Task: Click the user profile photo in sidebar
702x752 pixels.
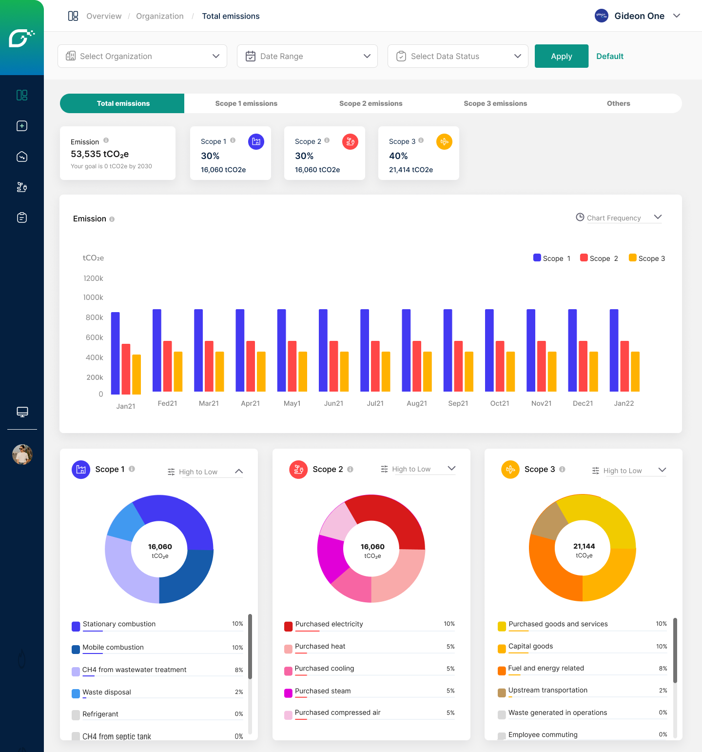Action: coord(22,455)
